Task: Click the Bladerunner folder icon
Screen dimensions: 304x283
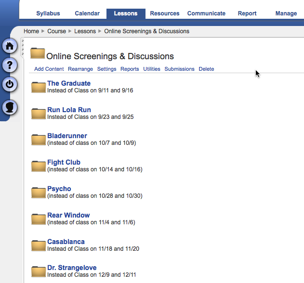Action: point(39,140)
